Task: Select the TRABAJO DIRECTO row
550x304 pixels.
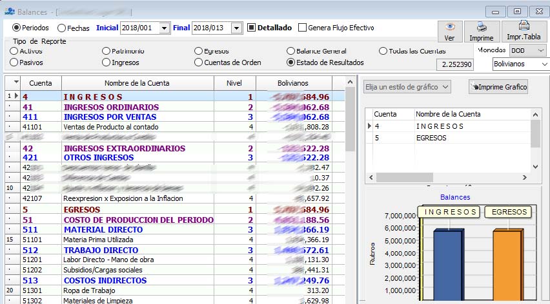Action: point(176,250)
